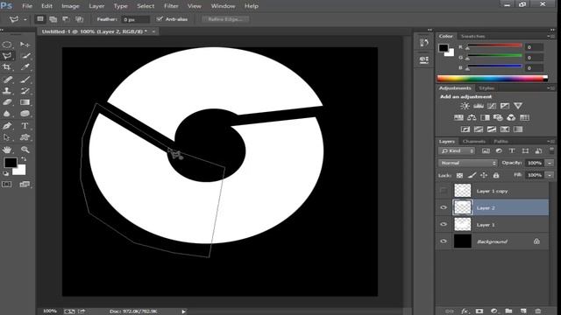This screenshot has height=315, width=561.
Task: Open the History panel icon
Action: pos(423,43)
